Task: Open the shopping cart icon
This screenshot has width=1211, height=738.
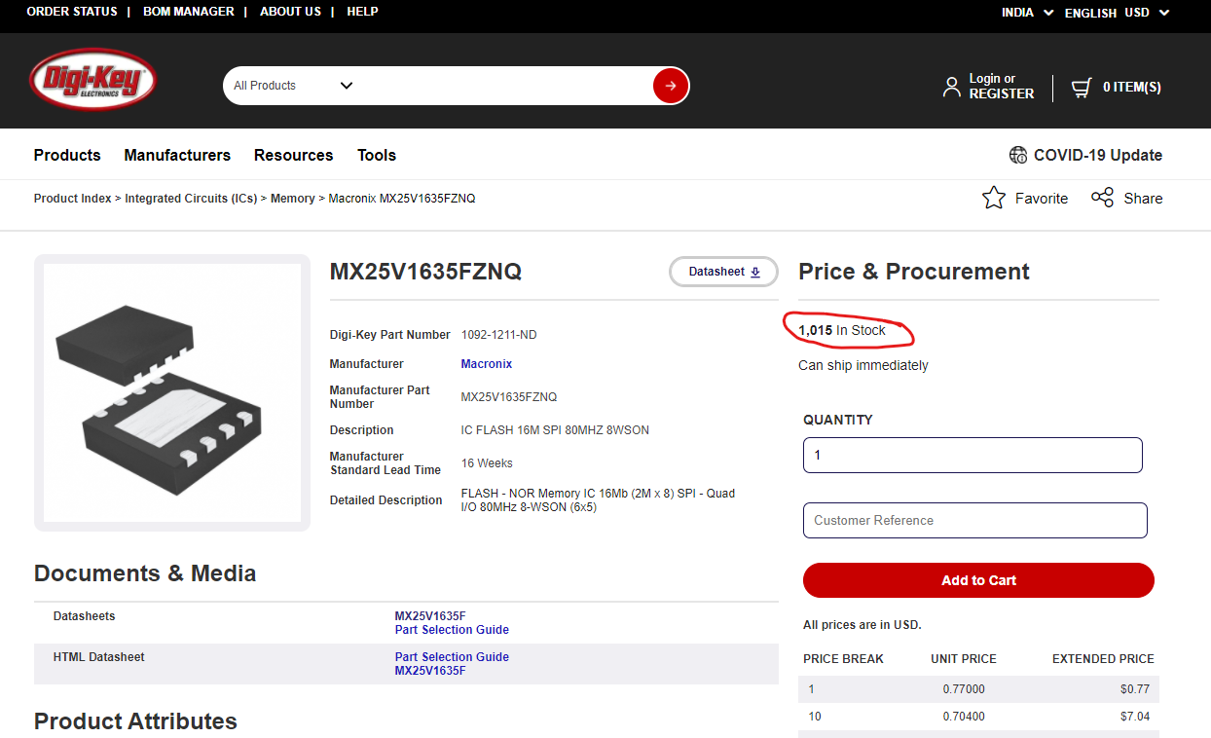Action: pyautogui.click(x=1082, y=88)
